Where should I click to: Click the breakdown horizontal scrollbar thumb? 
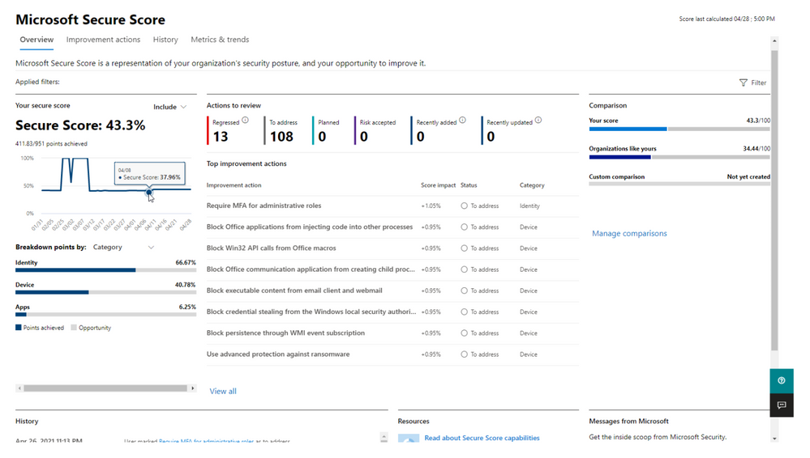[x=105, y=388]
